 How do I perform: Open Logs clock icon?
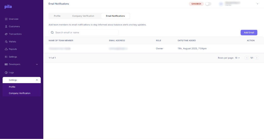pos(6,72)
